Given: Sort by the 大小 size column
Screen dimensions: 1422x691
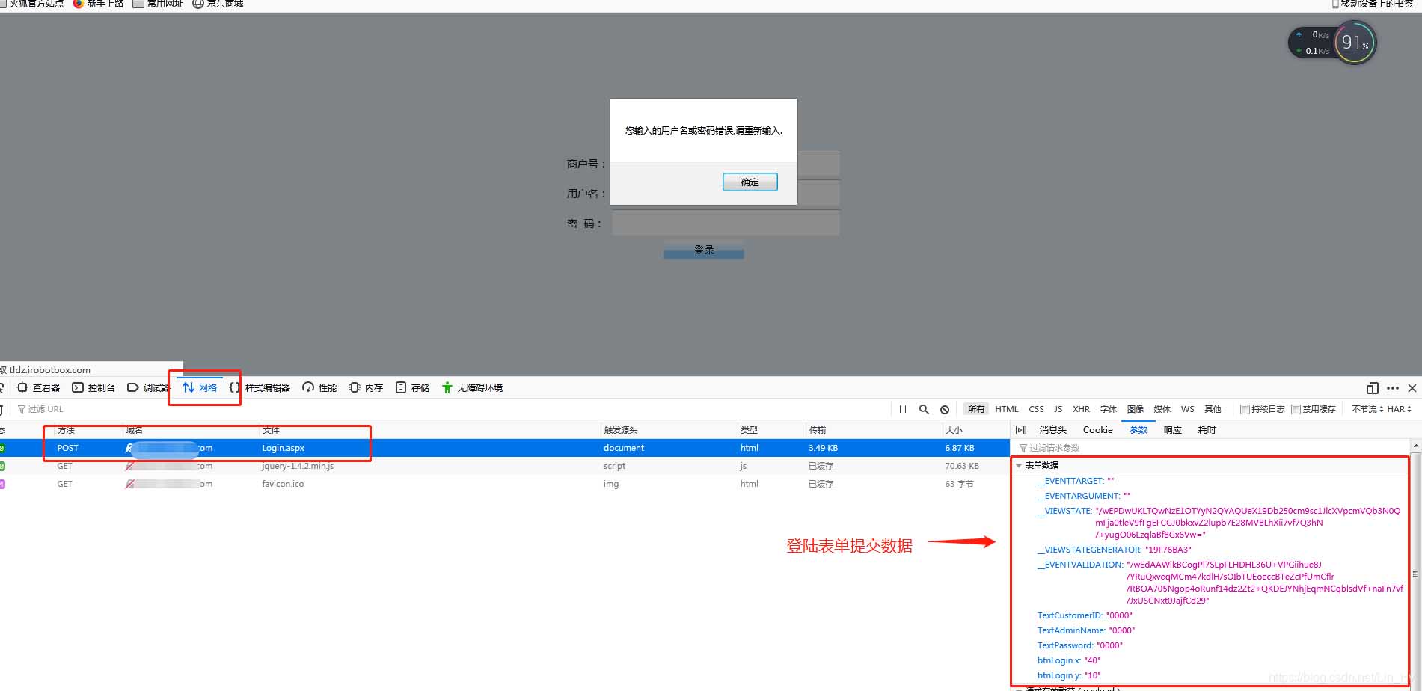Looking at the screenshot, I should (975, 430).
